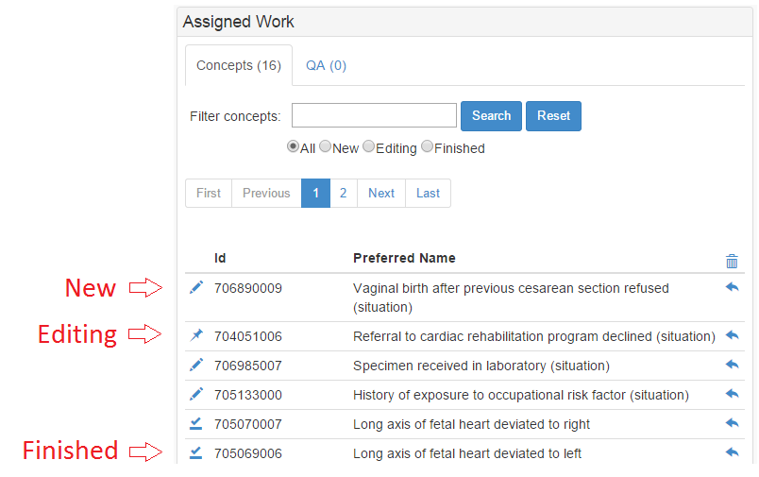Viewport: 759px width, 477px height.
Task: Click return arrow for Specimen received in laboratory
Action: point(732,365)
